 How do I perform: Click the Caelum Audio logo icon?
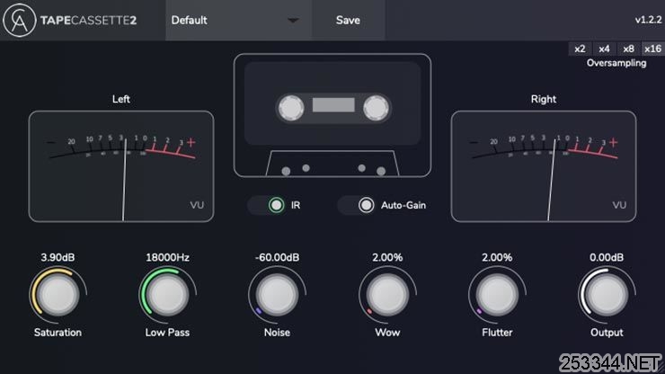(x=19, y=21)
